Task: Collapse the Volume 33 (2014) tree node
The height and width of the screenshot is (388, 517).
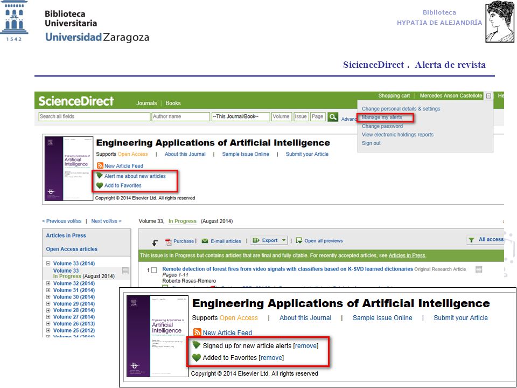Action: click(x=48, y=264)
